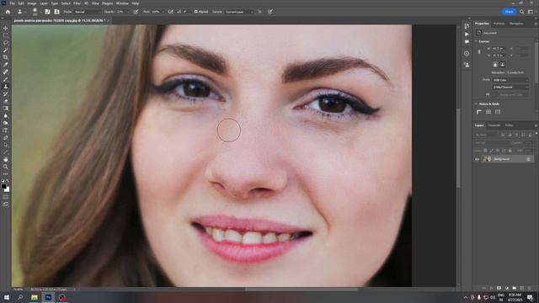Open the Actions play icon in collapsed dock

(467, 34)
